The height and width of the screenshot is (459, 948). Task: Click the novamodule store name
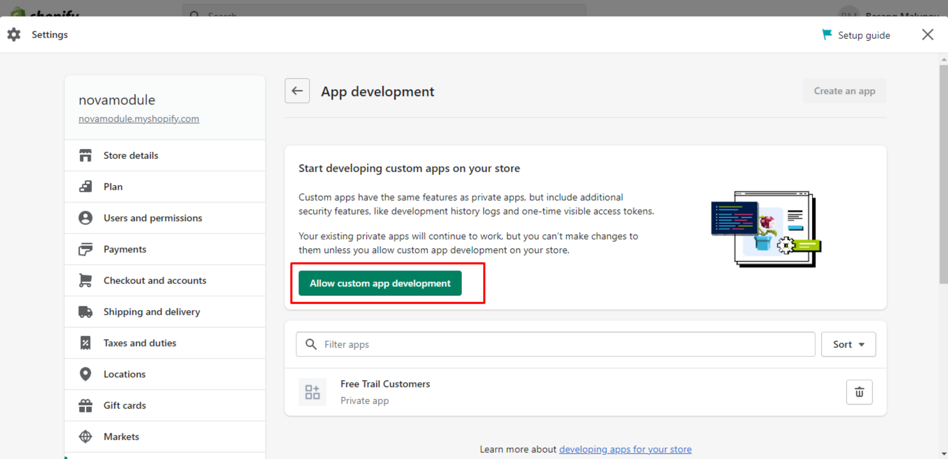point(117,100)
